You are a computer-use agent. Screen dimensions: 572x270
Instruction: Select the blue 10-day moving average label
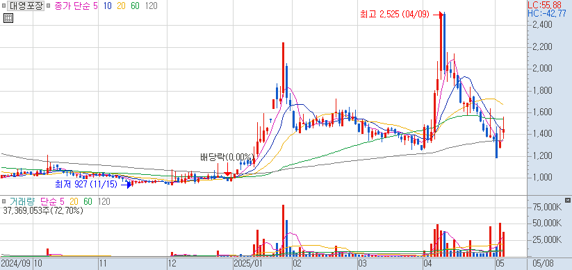pos(107,6)
